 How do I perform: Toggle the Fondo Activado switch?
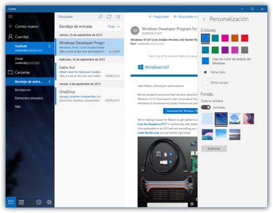point(206,107)
